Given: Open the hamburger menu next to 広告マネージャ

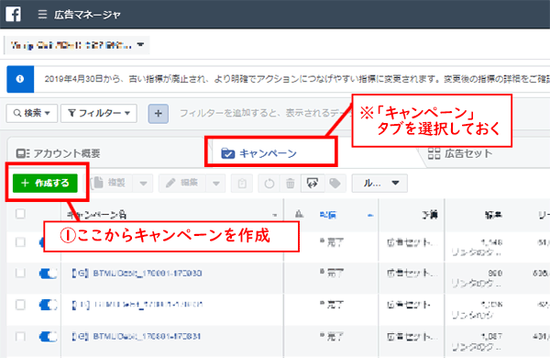Looking at the screenshot, I should click(x=42, y=15).
